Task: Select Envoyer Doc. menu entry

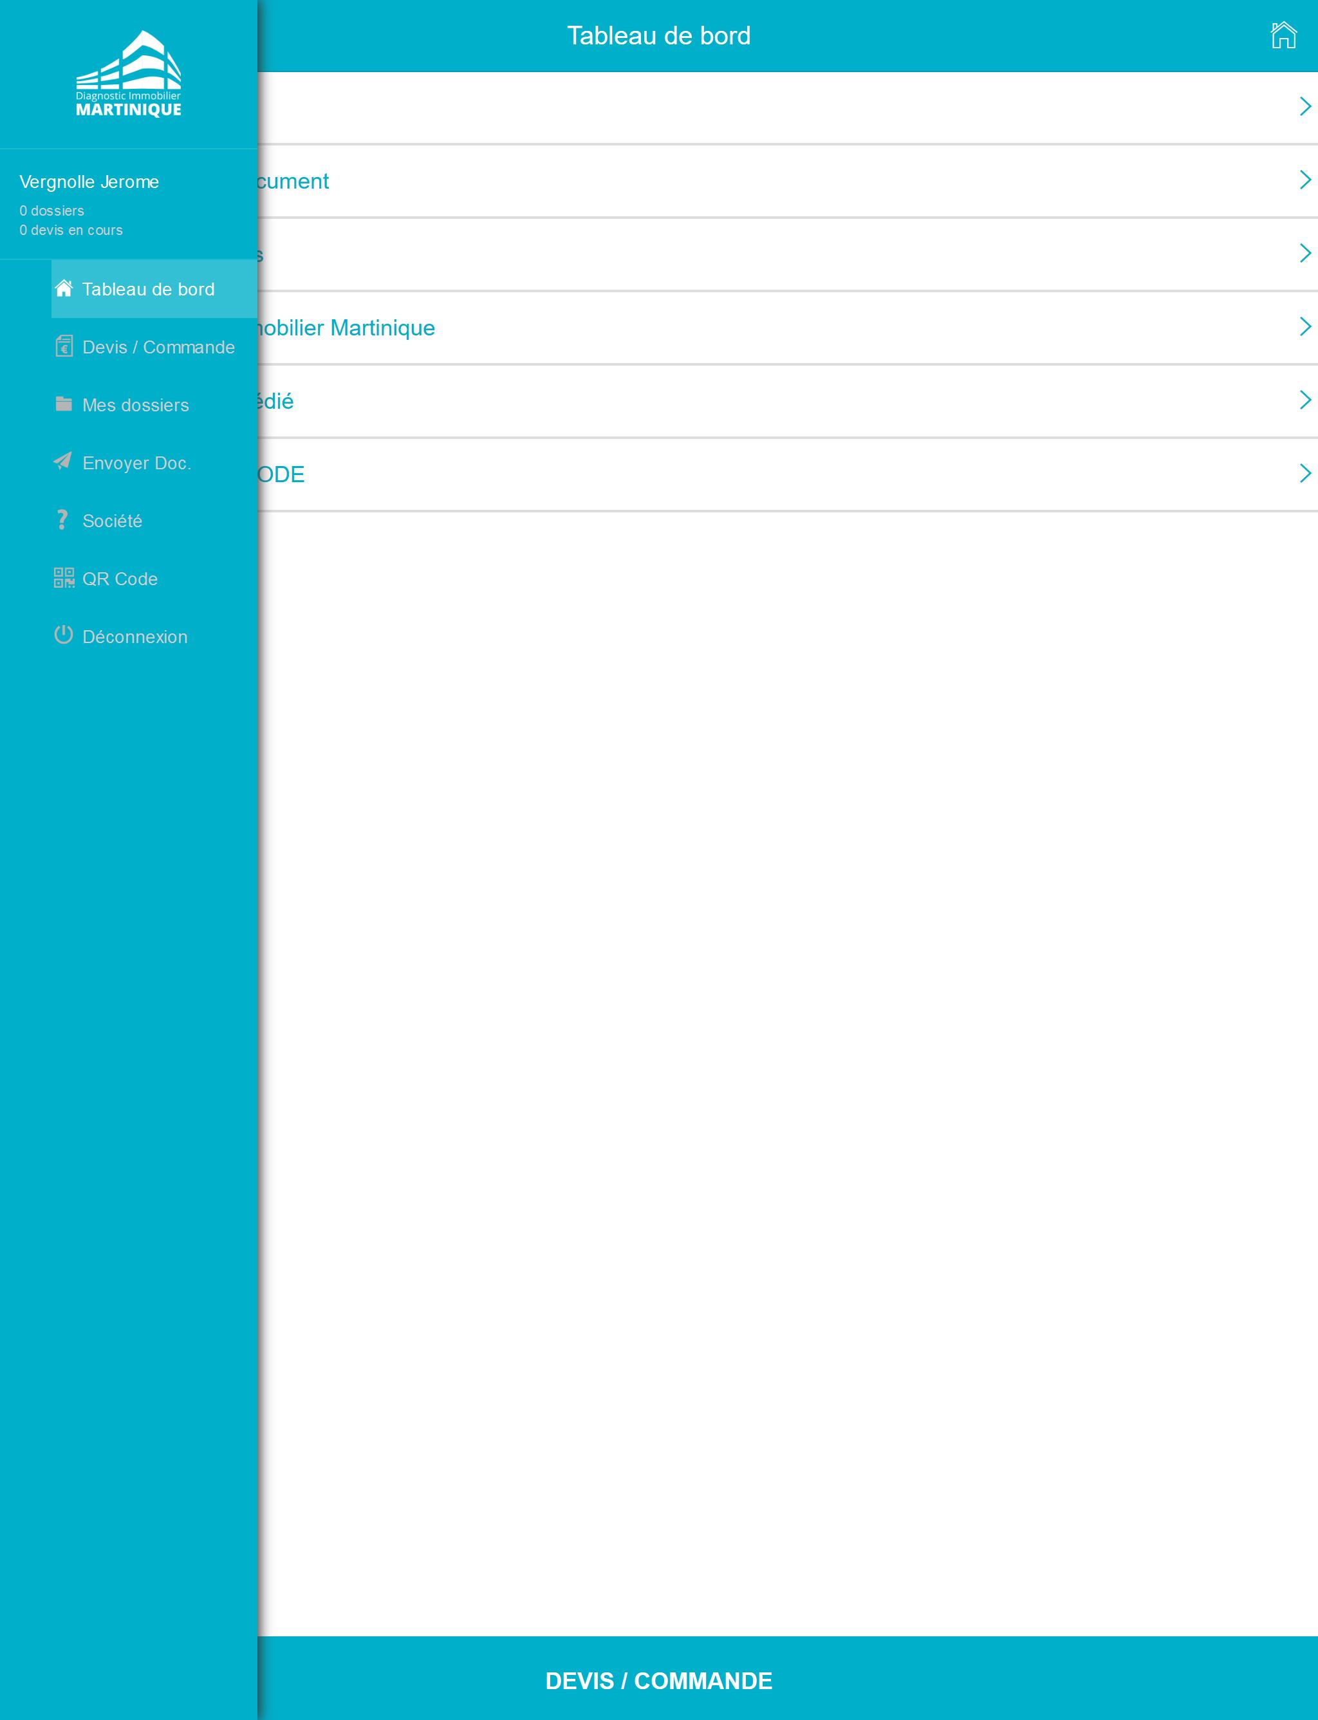Action: pyautogui.click(x=154, y=463)
